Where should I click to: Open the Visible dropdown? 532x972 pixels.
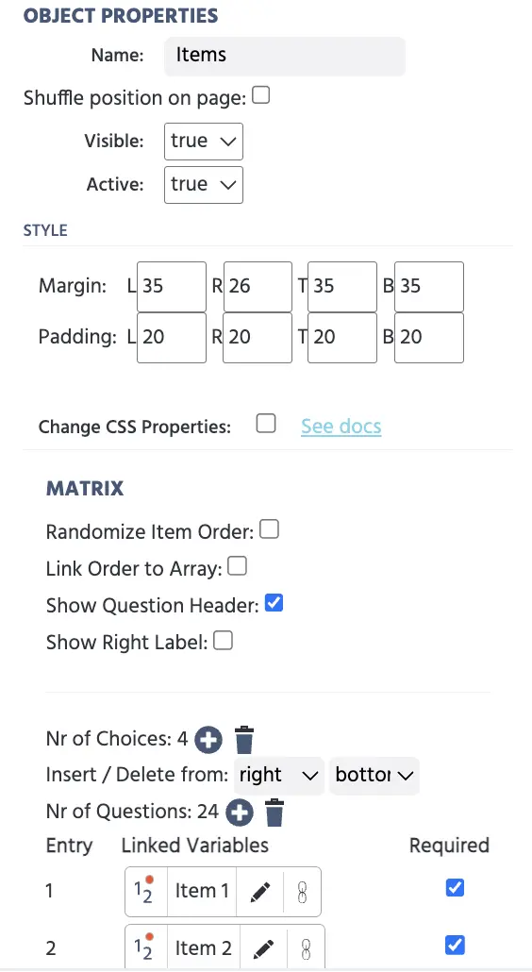coord(203,142)
